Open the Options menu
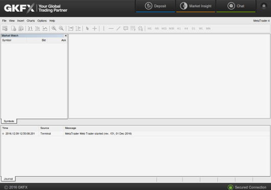The image size is (271, 190). click(x=42, y=21)
